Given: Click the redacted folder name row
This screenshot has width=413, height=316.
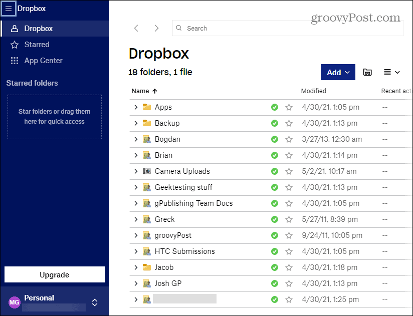Looking at the screenshot, I should [184, 299].
